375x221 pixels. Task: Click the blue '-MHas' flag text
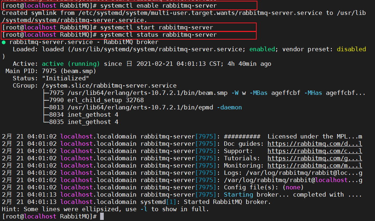[313, 93]
